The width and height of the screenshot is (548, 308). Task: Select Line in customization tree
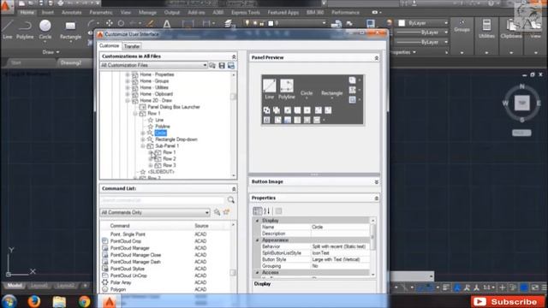(159, 120)
